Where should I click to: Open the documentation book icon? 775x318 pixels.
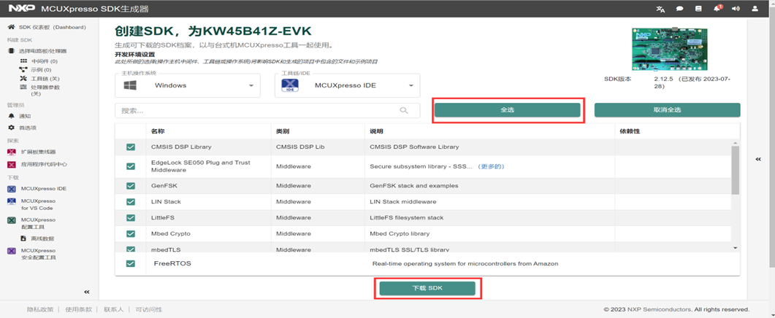698,9
